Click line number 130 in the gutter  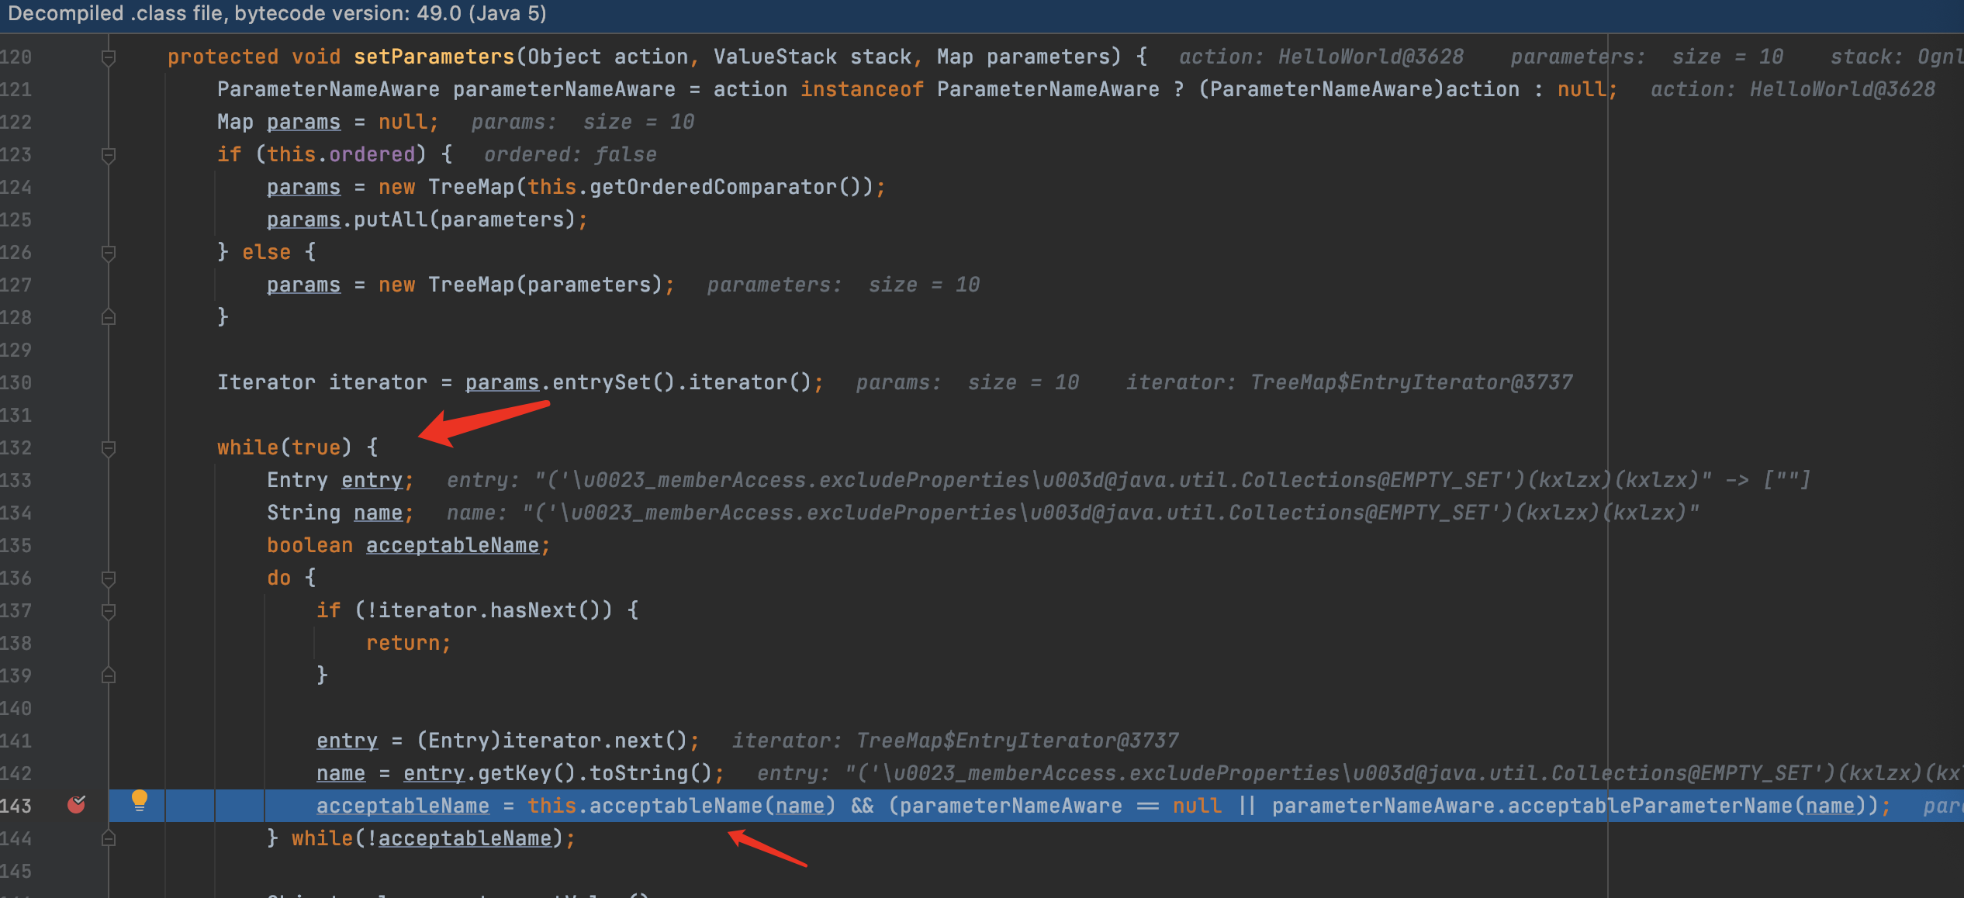[16, 382]
